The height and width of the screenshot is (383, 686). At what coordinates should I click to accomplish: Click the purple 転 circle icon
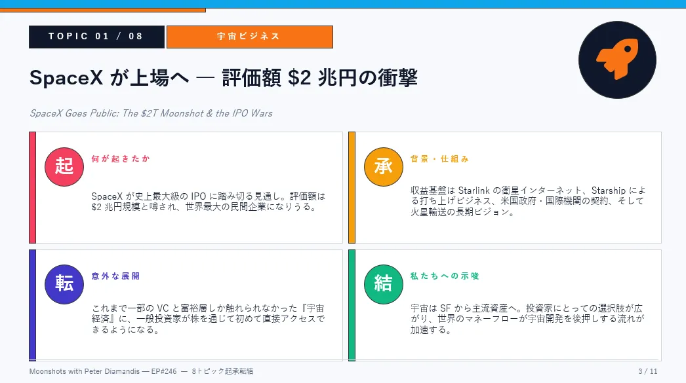pyautogui.click(x=64, y=283)
